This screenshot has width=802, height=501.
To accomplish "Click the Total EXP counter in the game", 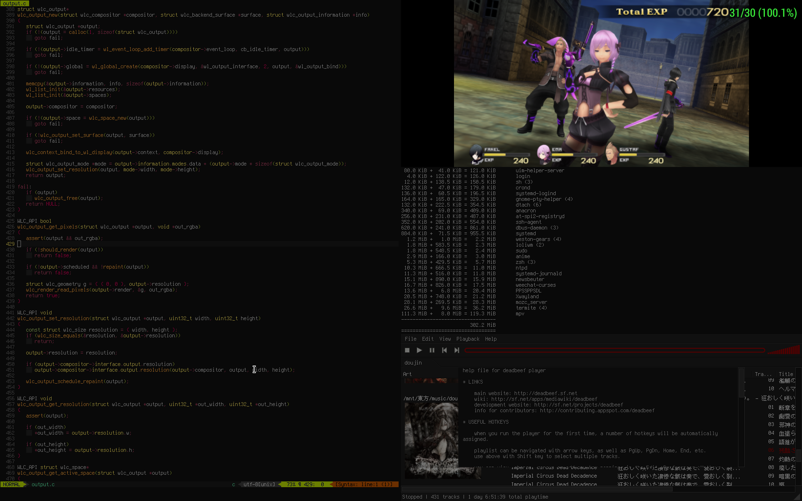I will tap(672, 12).
